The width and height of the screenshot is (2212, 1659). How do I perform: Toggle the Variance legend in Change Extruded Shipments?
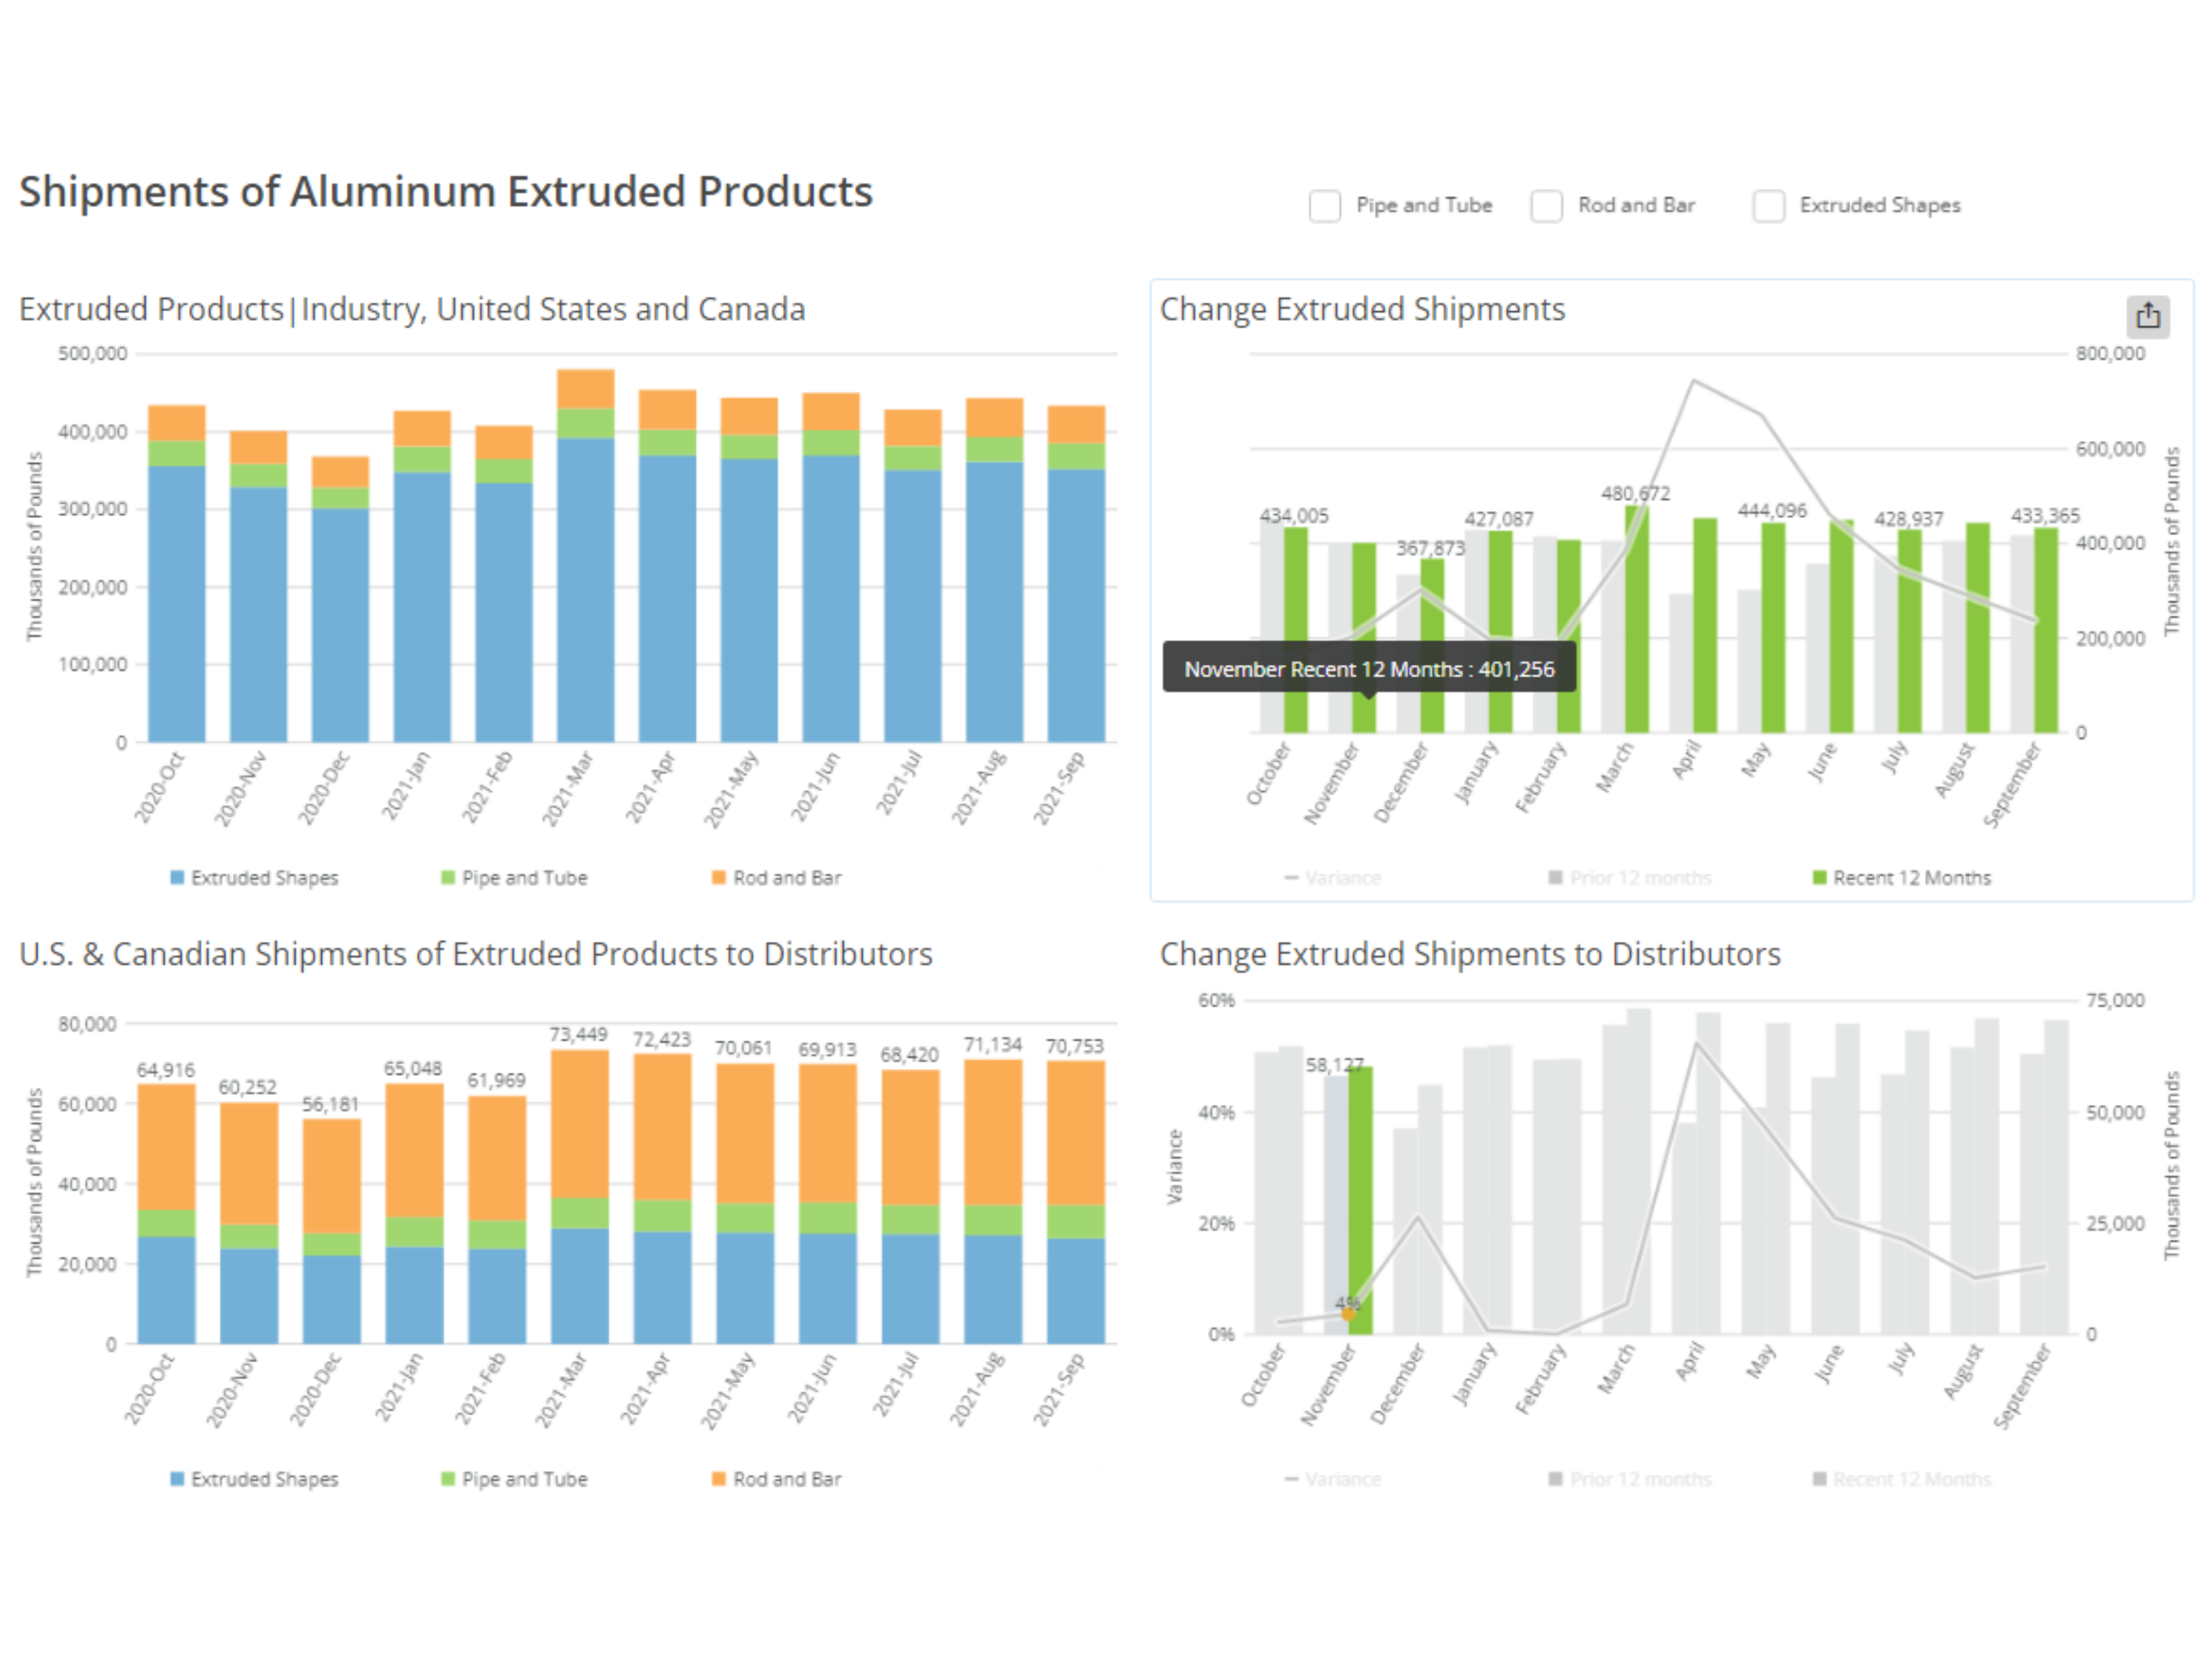1335,877
